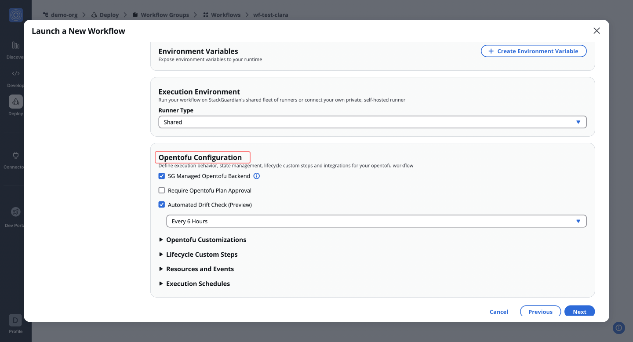Image resolution: width=633 pixels, height=342 pixels.
Task: Open Deploy breadcrumb link
Action: tap(105, 15)
